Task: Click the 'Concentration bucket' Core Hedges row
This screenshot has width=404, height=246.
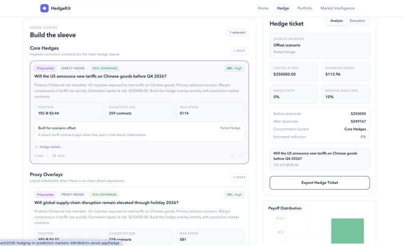Action: [x=319, y=129]
